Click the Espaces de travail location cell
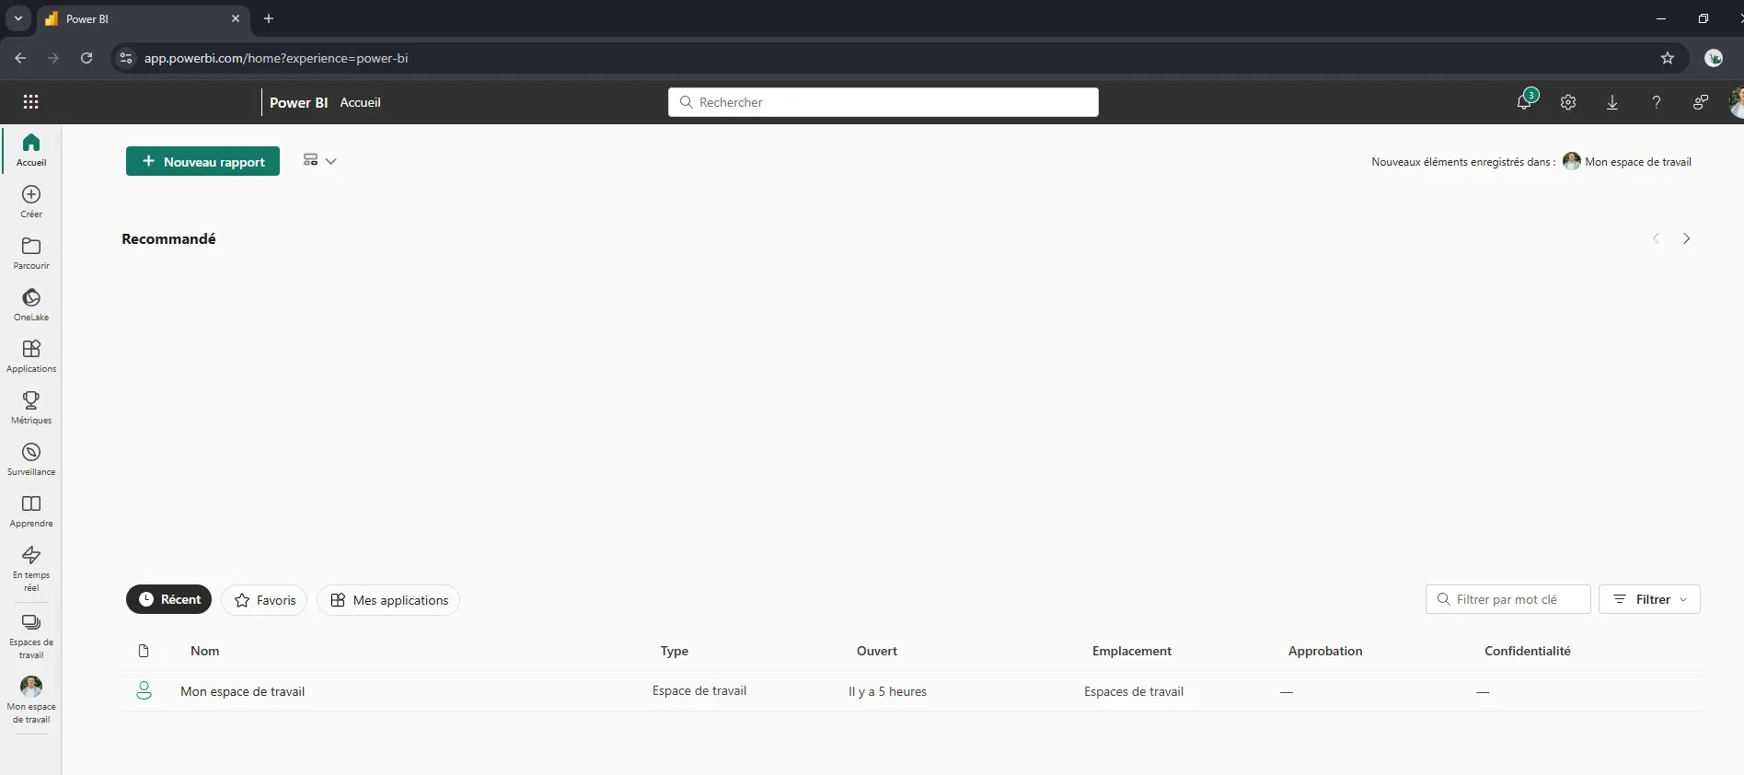This screenshot has width=1744, height=775. [x=1133, y=691]
